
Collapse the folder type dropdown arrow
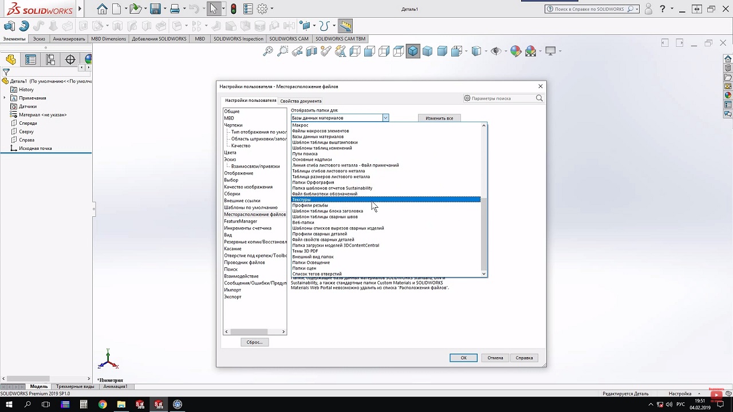(x=385, y=118)
